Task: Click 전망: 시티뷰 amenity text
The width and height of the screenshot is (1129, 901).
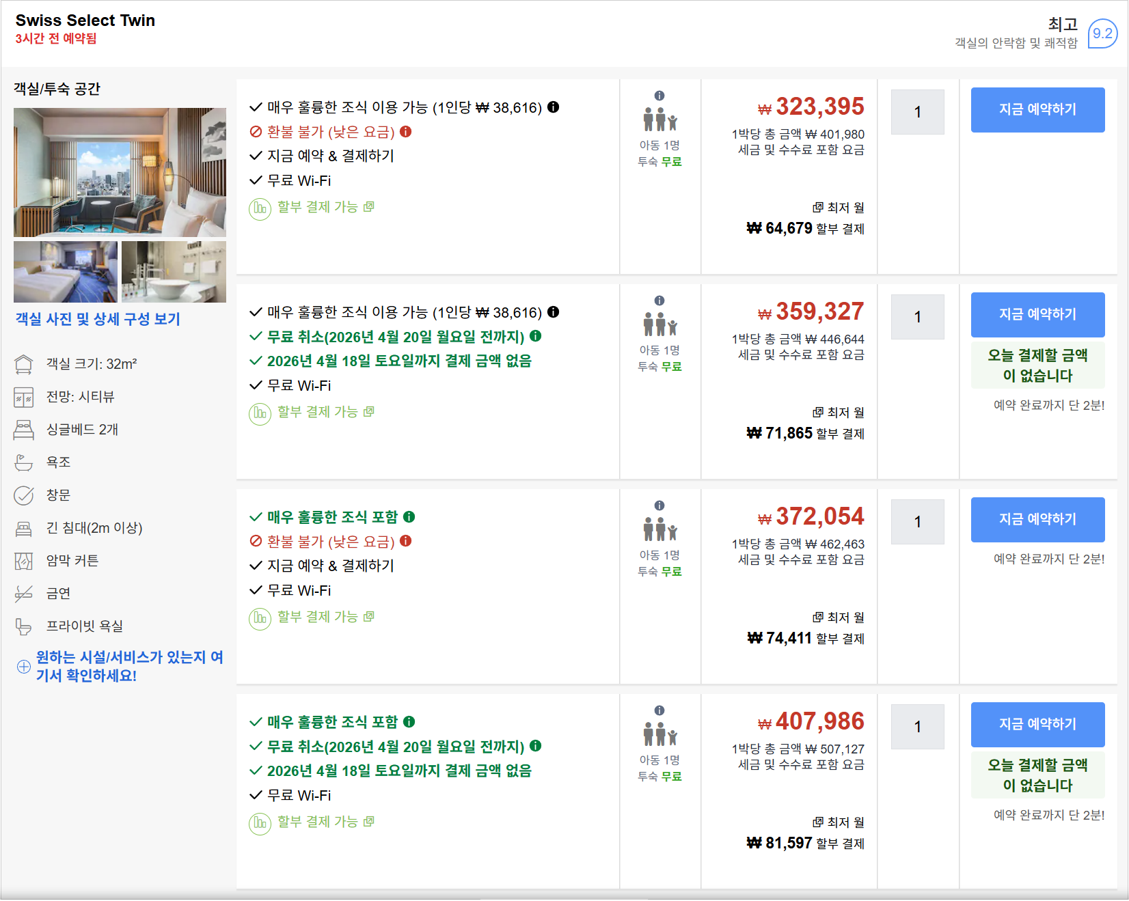Action: (x=80, y=397)
